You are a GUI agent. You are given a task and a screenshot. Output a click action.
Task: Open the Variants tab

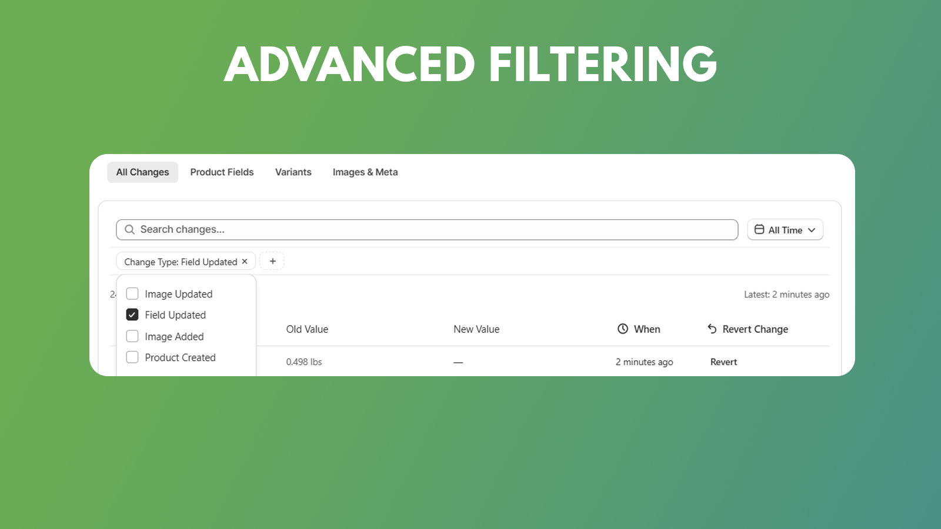[x=293, y=172]
